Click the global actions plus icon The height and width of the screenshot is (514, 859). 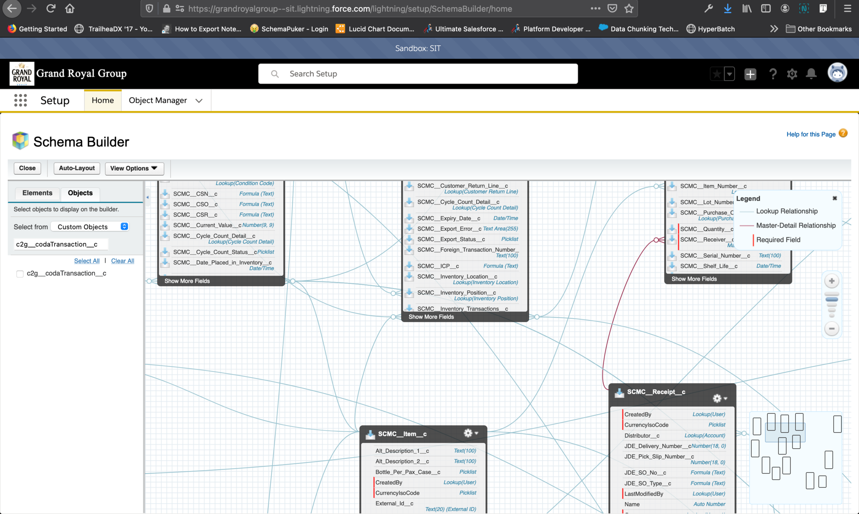pos(750,74)
